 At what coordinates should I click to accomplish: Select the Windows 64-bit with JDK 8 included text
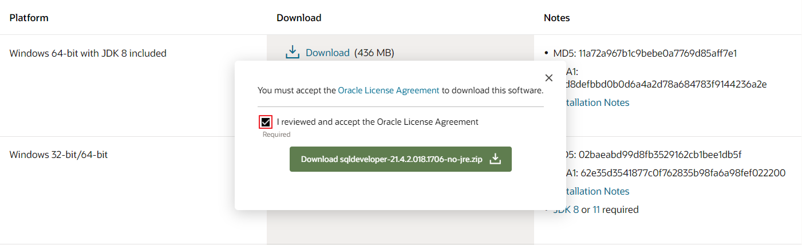(88, 53)
